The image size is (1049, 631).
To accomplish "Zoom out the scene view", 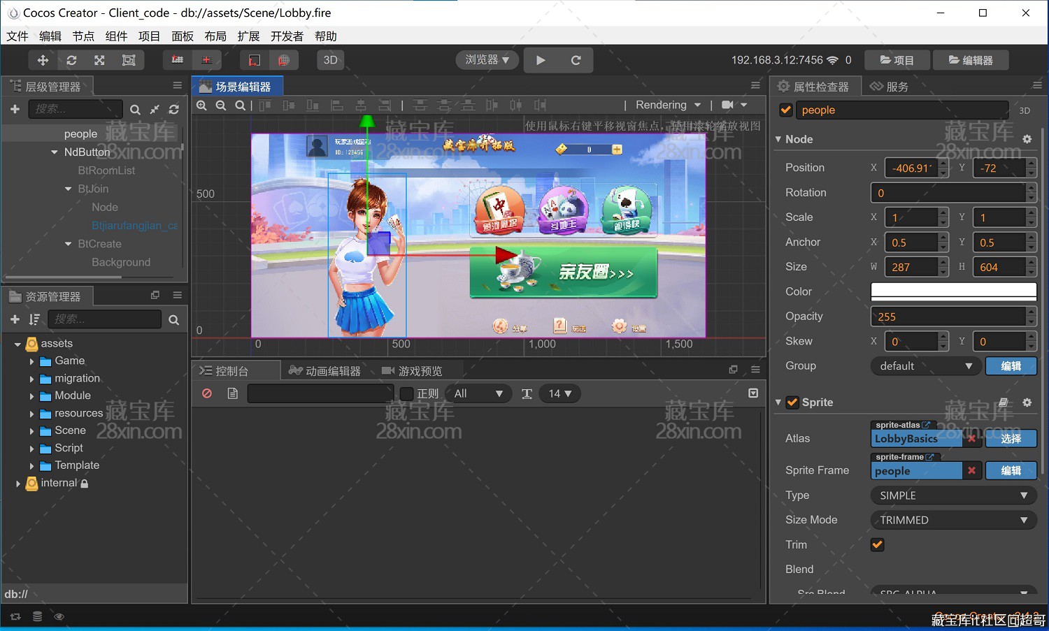I will [221, 106].
